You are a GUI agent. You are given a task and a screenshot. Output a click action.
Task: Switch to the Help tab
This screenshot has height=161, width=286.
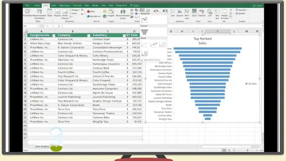pyautogui.click(x=111, y=5)
